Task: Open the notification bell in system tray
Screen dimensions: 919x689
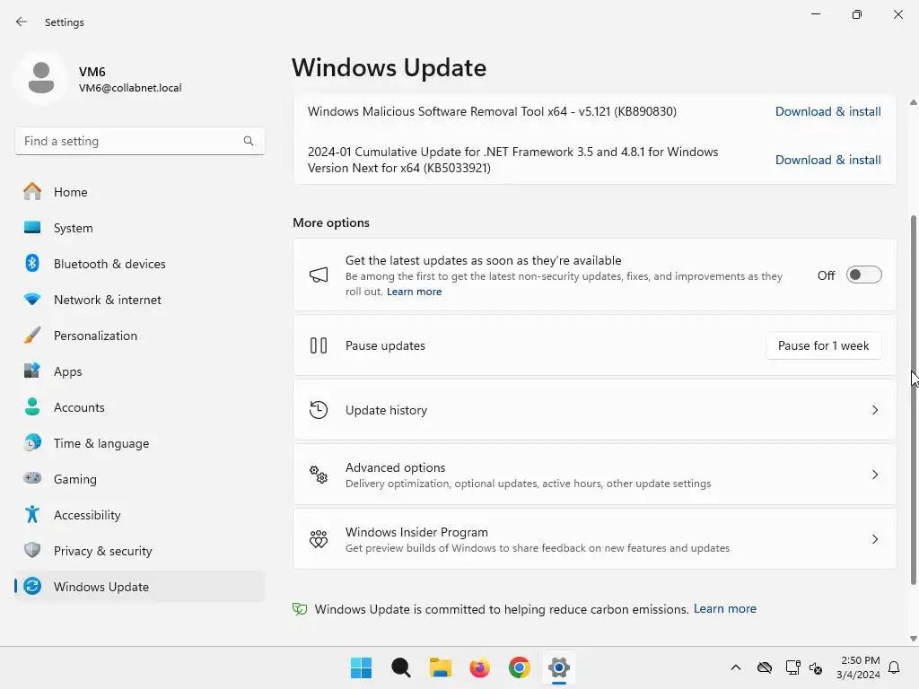Action: [x=894, y=667]
